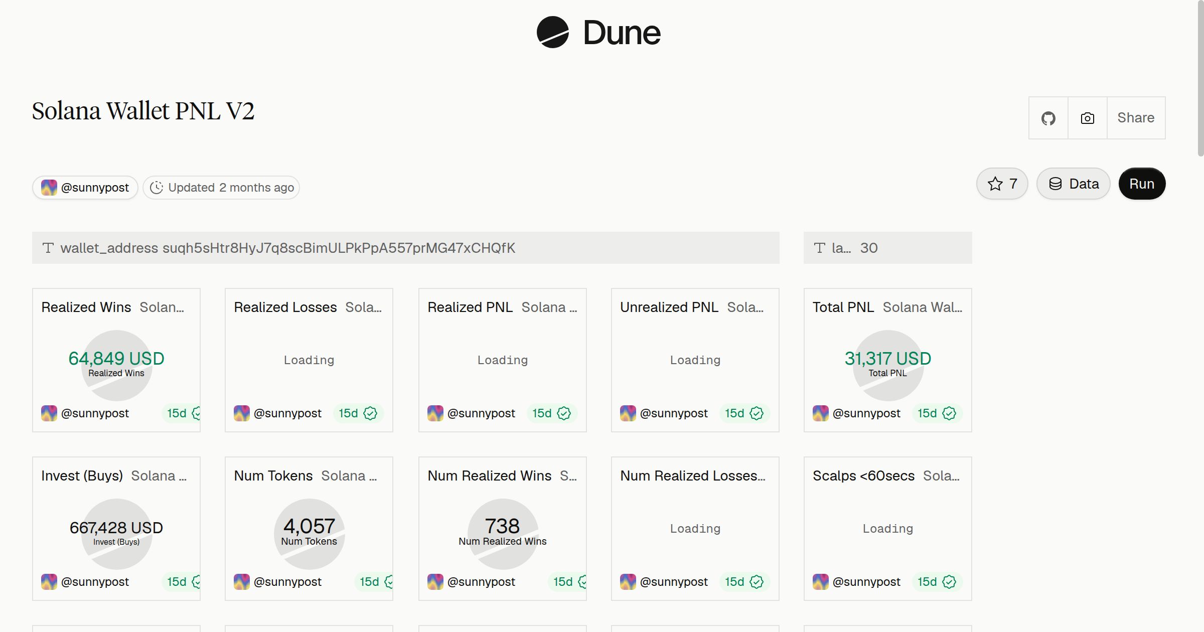Viewport: 1204px width, 632px height.
Task: Open Num Realized Wins card title
Action: tap(490, 476)
